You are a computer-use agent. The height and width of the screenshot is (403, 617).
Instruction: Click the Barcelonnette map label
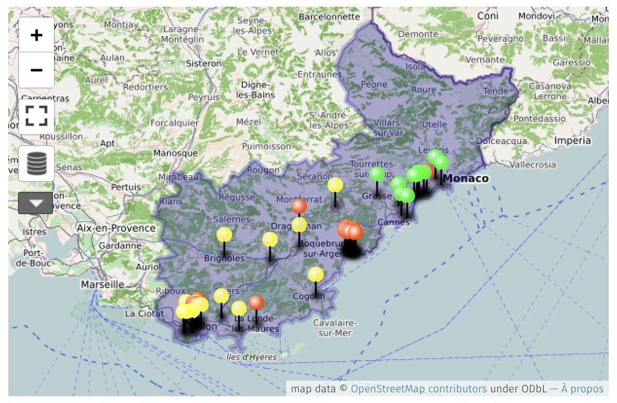[329, 16]
